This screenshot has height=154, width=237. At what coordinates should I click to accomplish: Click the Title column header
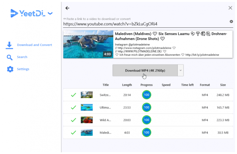click(106, 85)
